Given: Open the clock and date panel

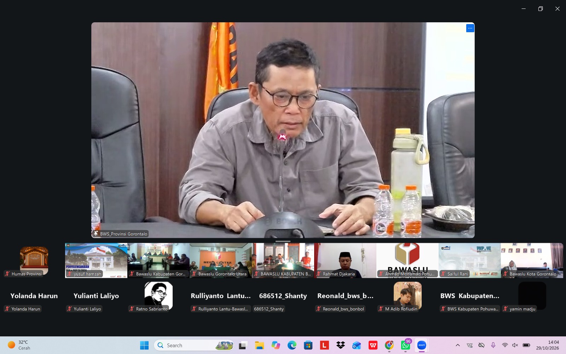Looking at the screenshot, I should (547, 345).
